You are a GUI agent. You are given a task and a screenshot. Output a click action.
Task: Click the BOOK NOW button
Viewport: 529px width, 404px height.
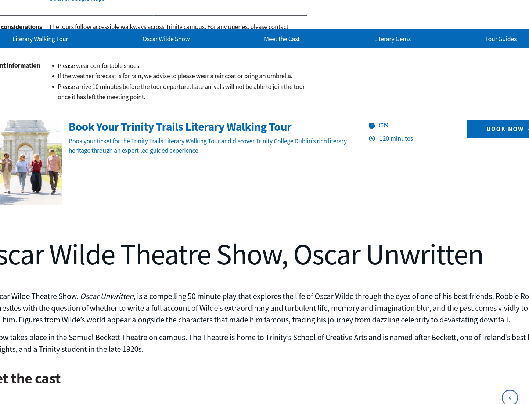(x=498, y=129)
